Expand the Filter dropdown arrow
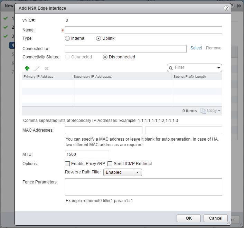 click(x=218, y=68)
